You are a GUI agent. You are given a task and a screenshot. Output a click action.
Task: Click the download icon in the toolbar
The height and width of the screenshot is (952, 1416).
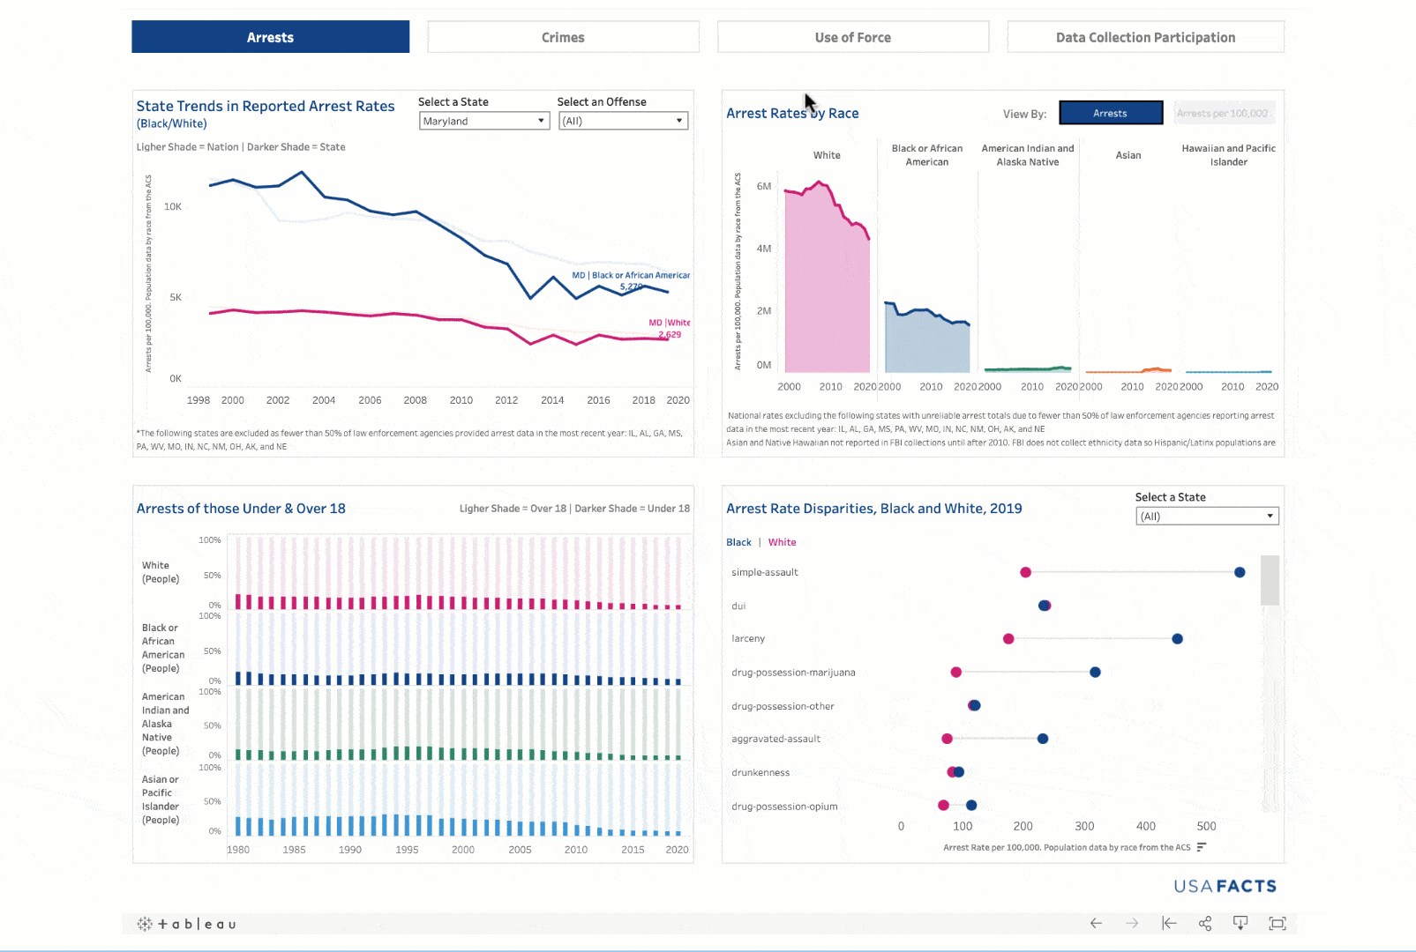click(1240, 923)
